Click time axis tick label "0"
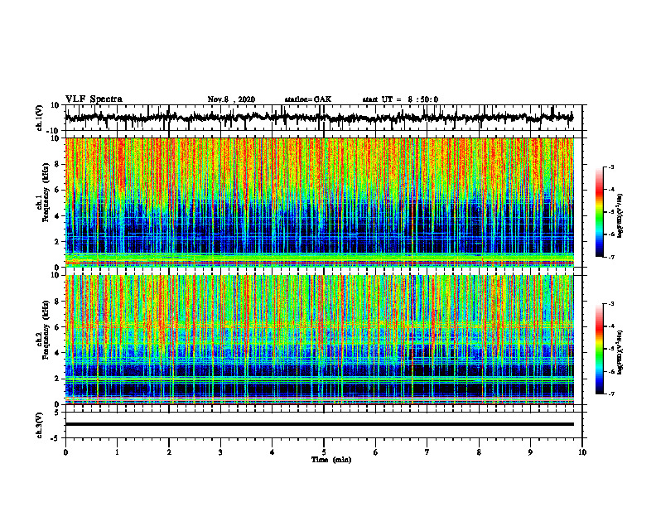This screenshot has height=507, width=656. tap(65, 452)
